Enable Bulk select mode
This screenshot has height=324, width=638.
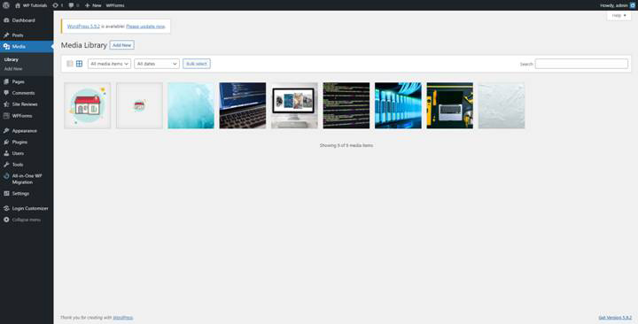(x=197, y=64)
